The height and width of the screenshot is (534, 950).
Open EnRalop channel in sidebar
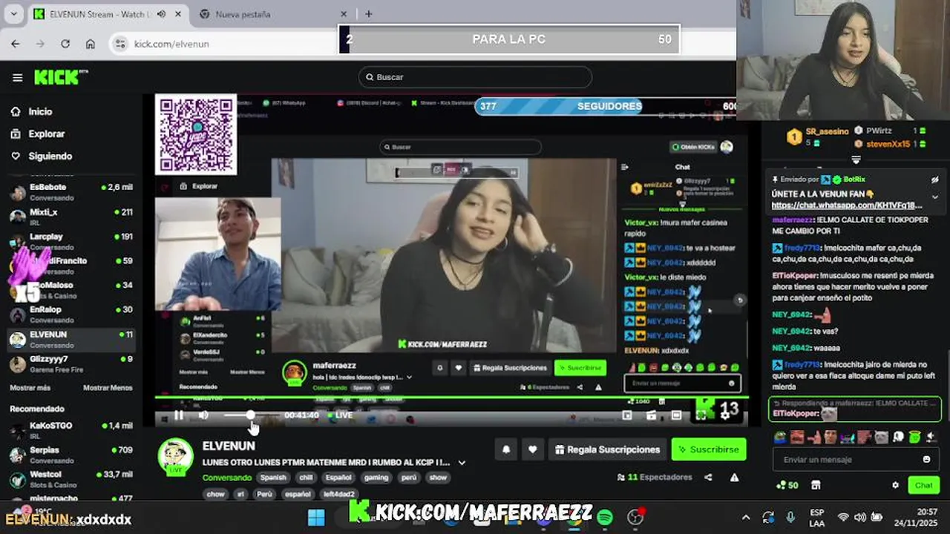pos(71,314)
